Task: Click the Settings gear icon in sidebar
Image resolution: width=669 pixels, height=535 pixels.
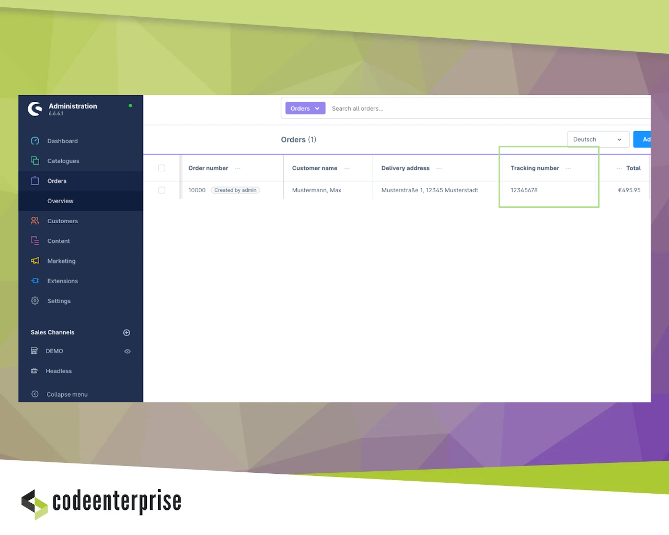Action: (35, 300)
